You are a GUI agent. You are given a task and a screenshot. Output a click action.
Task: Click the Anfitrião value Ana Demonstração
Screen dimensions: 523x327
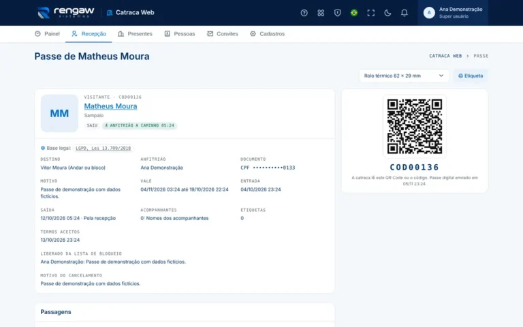[x=162, y=168]
